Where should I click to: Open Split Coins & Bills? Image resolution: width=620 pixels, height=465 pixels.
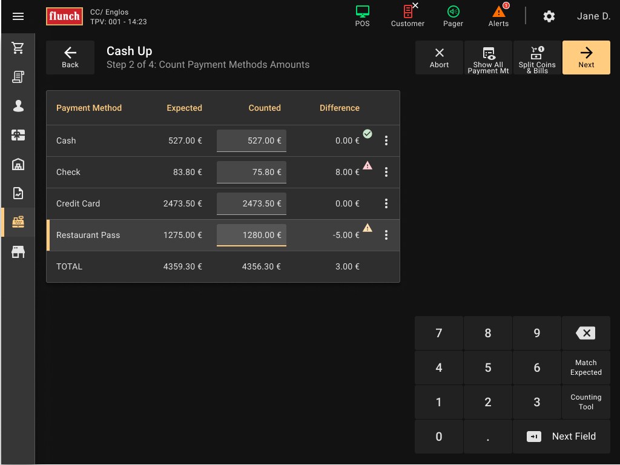coord(537,58)
